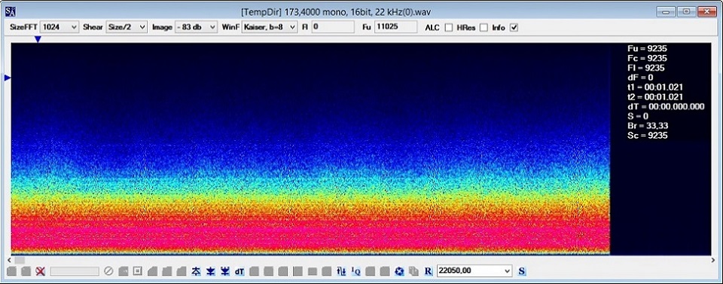Screen dimensions: 723x284
Task: Open the Shear Size/2 dropdown
Action: 127,27
